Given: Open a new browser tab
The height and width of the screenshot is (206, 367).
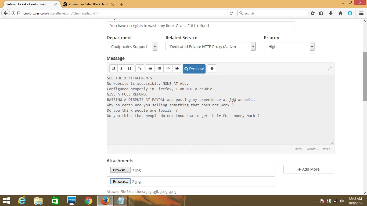Looking at the screenshot, I should pos(122,4).
